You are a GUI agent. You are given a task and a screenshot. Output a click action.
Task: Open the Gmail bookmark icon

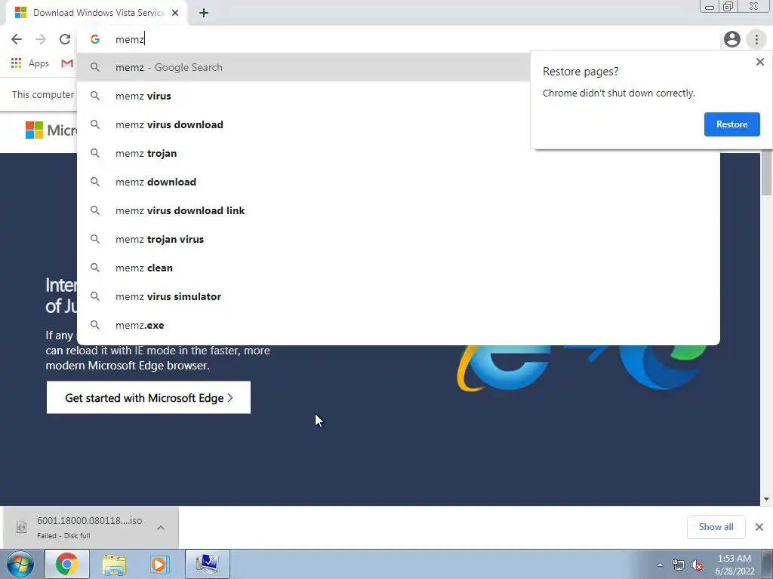[67, 63]
